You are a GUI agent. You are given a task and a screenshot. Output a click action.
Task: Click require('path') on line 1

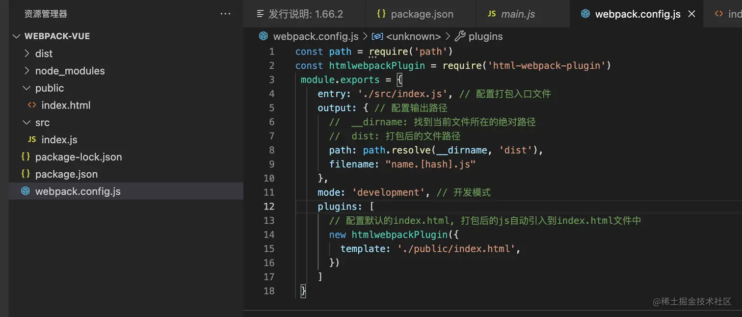point(411,52)
